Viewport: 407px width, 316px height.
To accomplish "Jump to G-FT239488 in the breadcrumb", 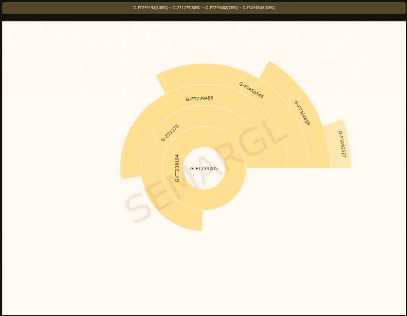I will click(x=216, y=8).
